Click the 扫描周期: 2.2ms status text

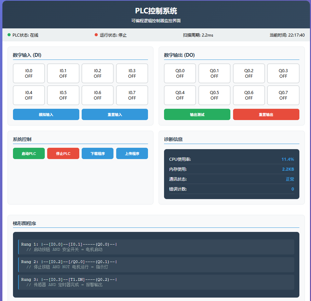[198, 35]
